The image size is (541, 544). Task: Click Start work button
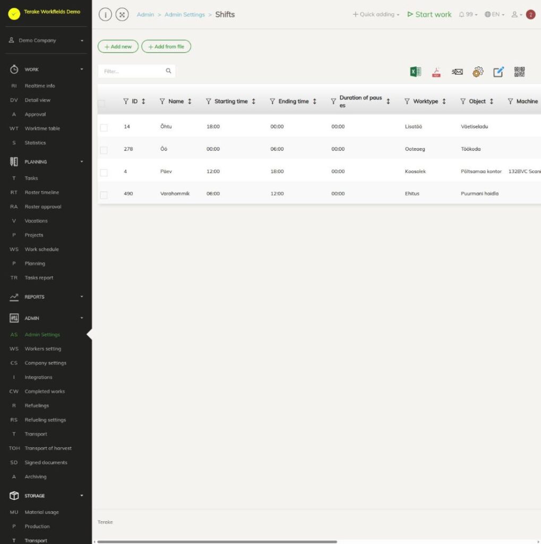[430, 14]
